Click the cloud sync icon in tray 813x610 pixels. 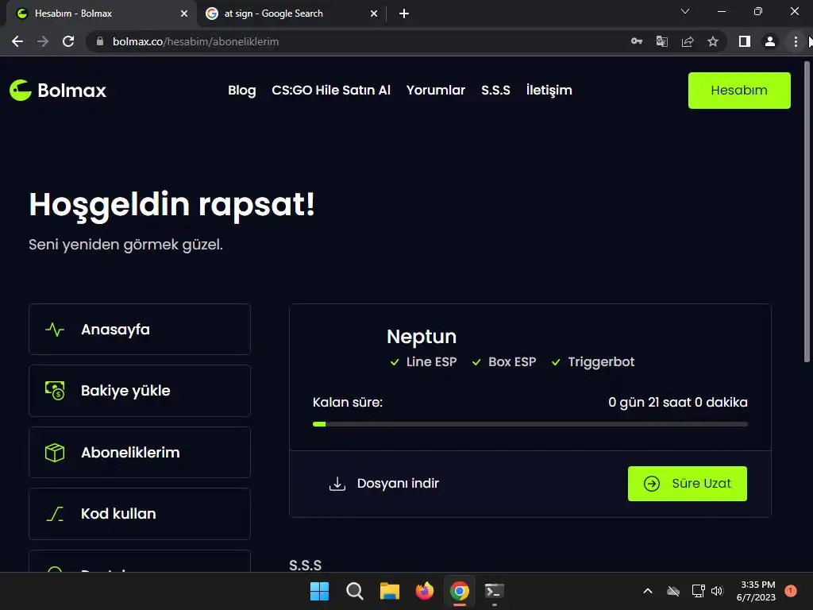(673, 591)
